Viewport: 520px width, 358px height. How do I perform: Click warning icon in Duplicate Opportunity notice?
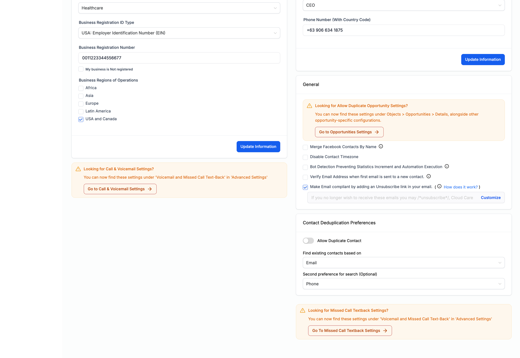click(x=309, y=106)
